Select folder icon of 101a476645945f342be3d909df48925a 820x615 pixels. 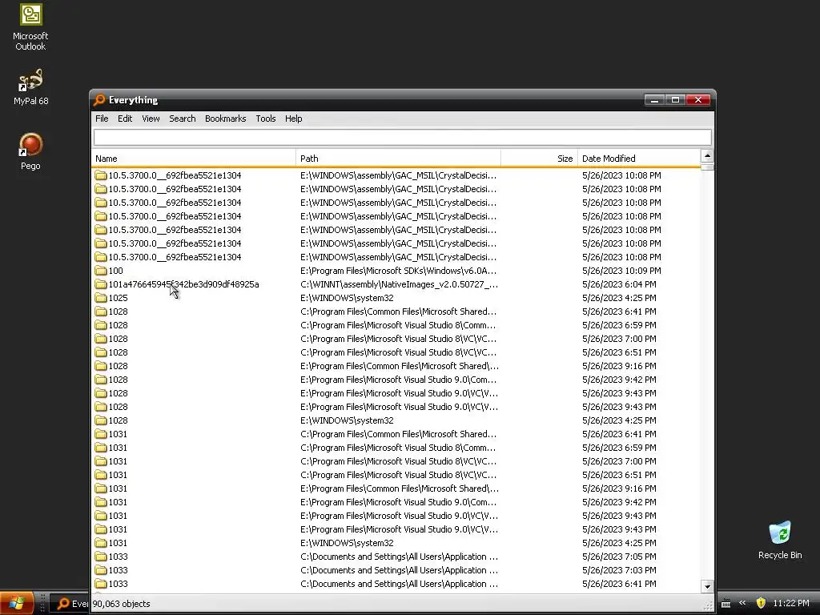pos(100,284)
